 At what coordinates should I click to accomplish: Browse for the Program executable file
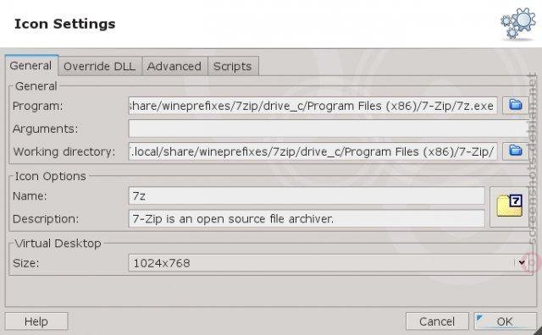pos(515,106)
